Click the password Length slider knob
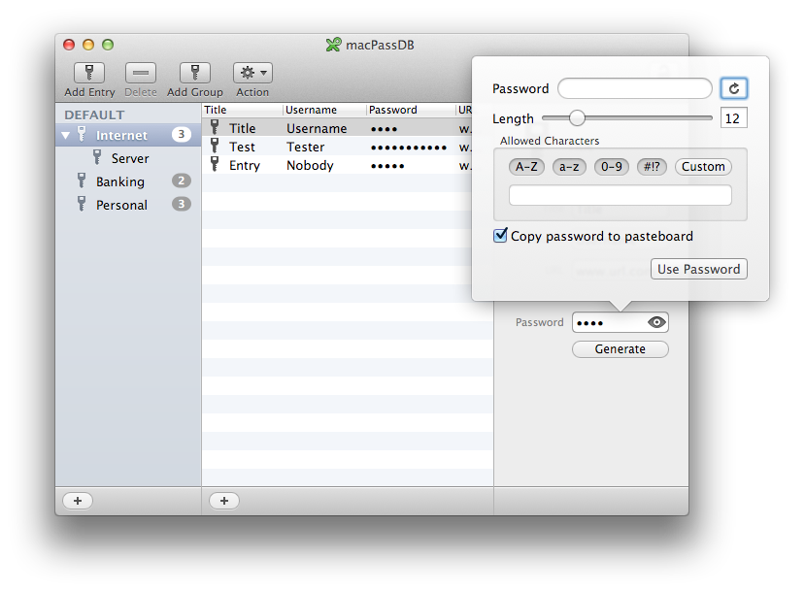 (577, 118)
